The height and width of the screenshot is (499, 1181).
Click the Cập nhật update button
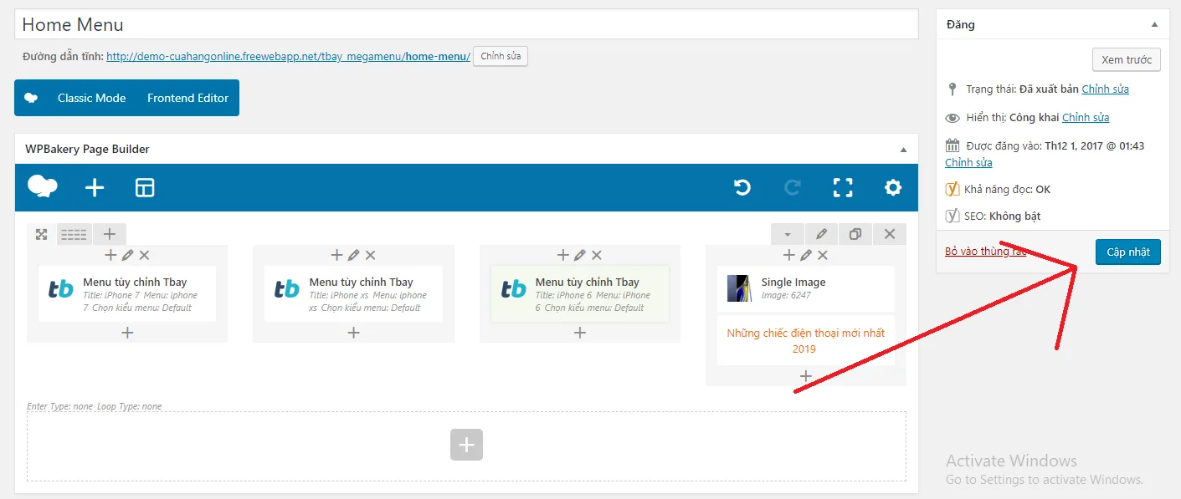(x=1127, y=252)
